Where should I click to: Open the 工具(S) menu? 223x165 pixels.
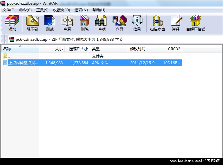(42, 10)
